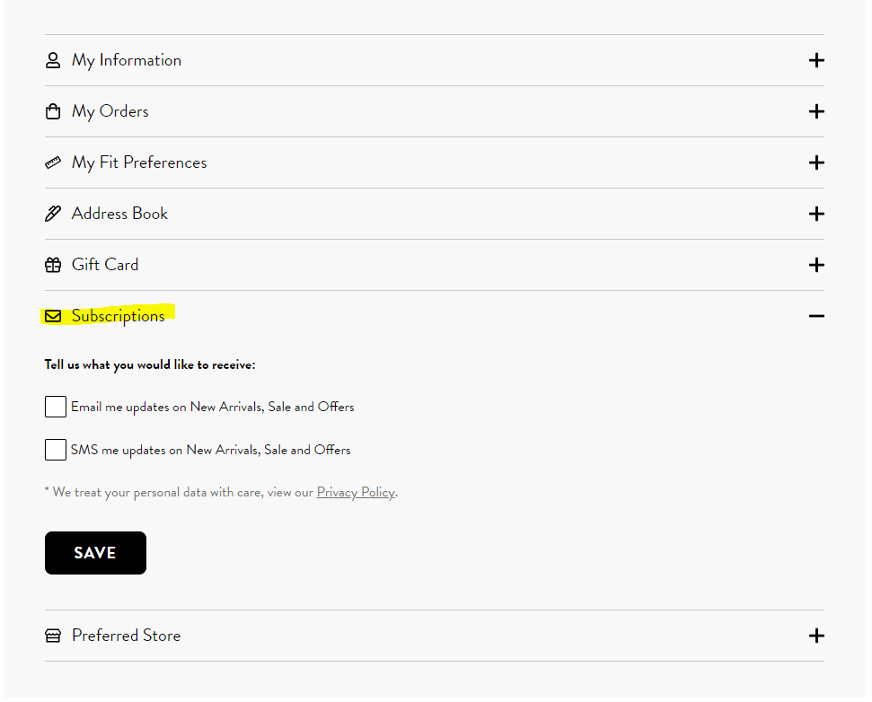Click the envelope icon beside Subscriptions

pyautogui.click(x=53, y=316)
